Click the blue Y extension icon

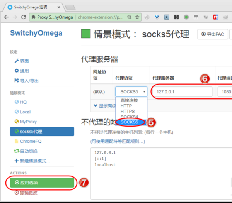click(157, 17)
